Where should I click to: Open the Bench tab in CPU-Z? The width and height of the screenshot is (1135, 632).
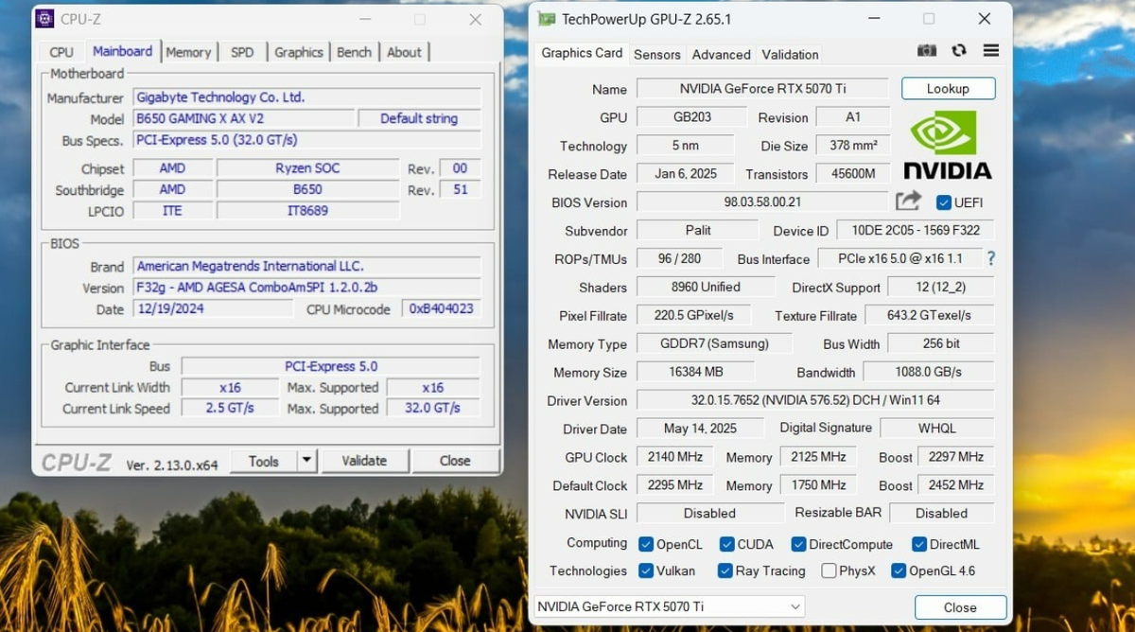[355, 52]
